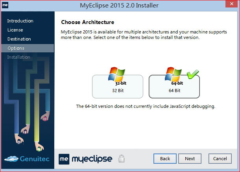The height and width of the screenshot is (172, 240).
Task: Go Back to the previous page
Action: pos(165,159)
